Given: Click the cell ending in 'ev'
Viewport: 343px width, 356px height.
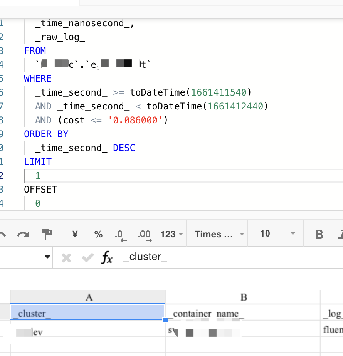Looking at the screenshot, I should 88,329.
